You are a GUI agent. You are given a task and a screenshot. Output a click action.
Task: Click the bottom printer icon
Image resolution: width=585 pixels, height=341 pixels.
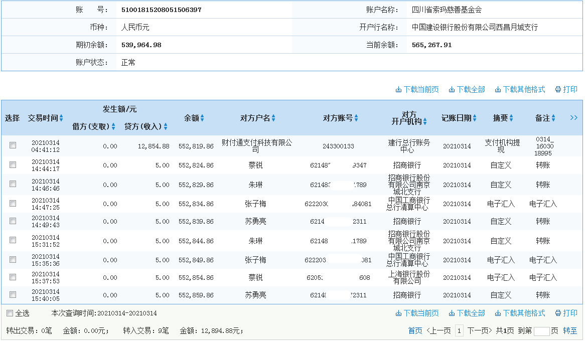click(x=558, y=313)
